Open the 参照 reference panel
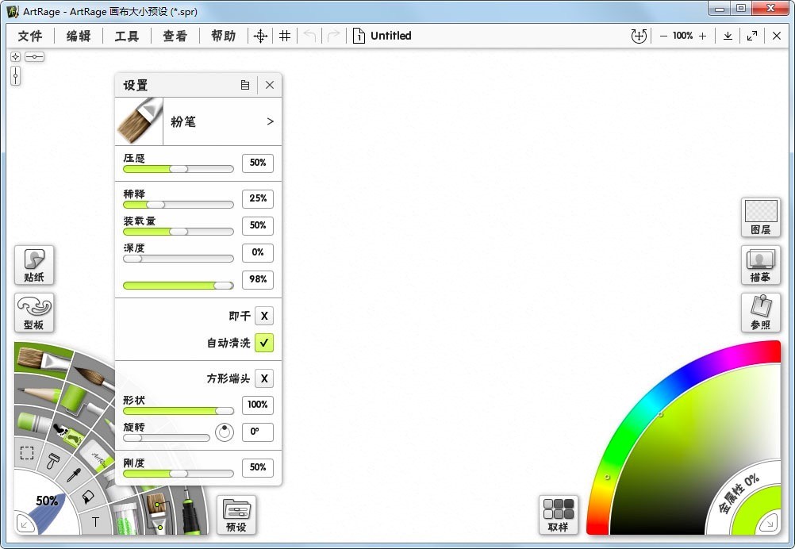Screen dimensions: 795x549 coord(760,313)
